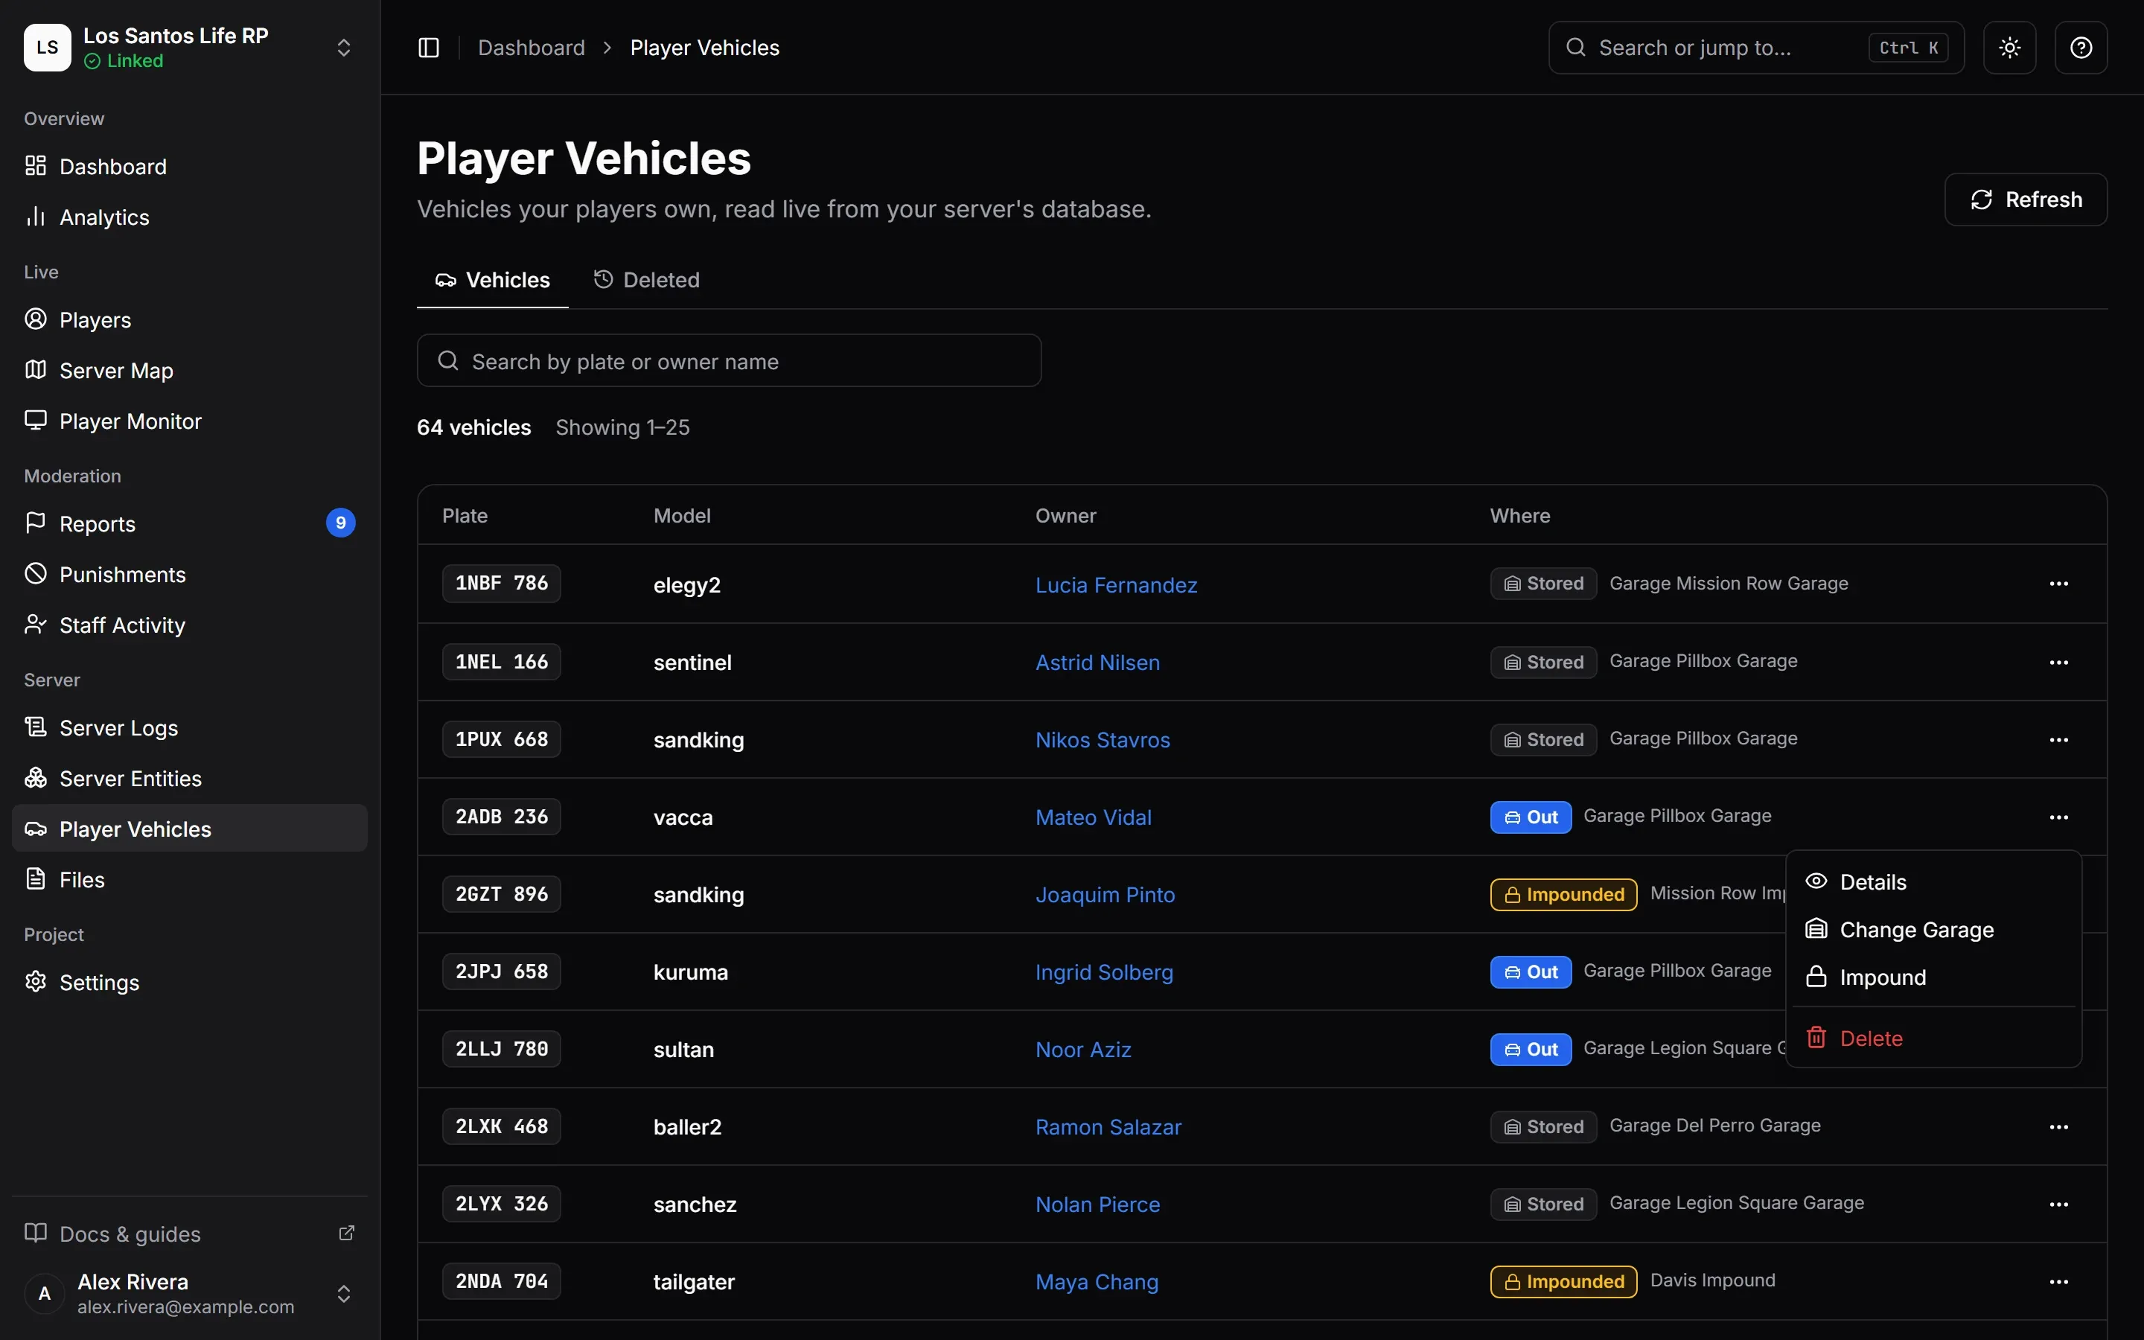Switch to the Deleted tab
Viewport: 2144px width, 1340px height.
[647, 280]
